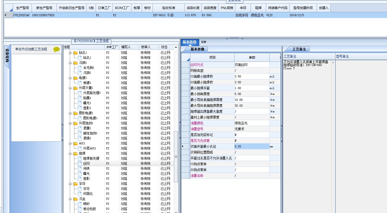This screenshot has height=213, width=387.
Task: Open the vertical 设备结构 side tab
Action: point(7,55)
